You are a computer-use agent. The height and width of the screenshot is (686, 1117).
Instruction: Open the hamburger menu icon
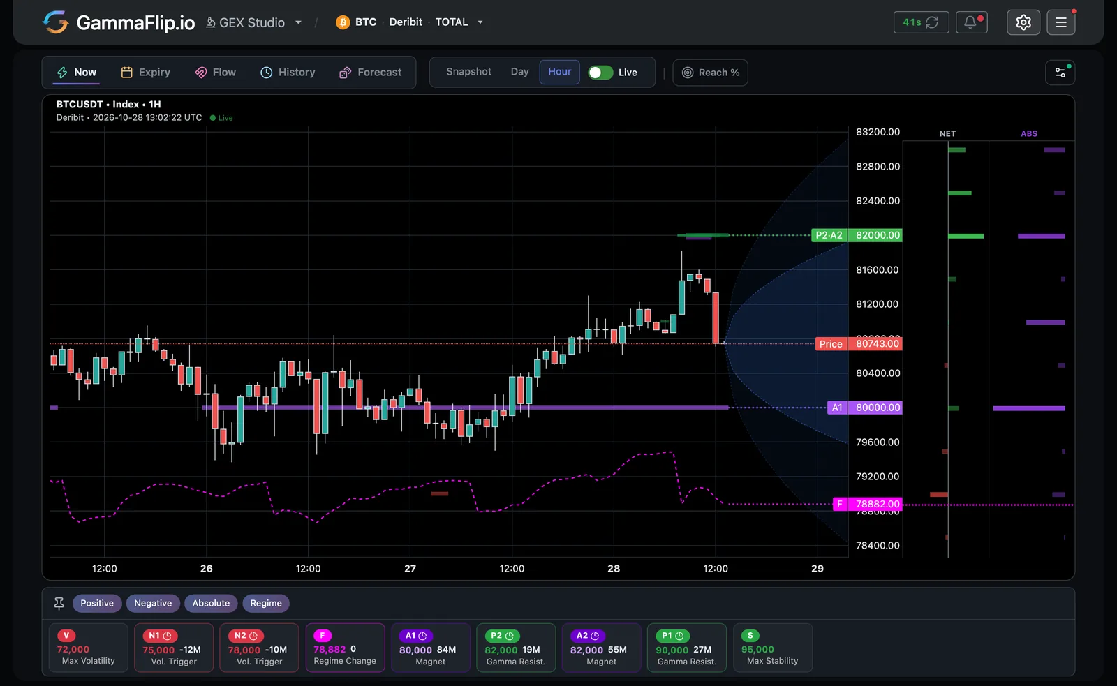(x=1061, y=22)
